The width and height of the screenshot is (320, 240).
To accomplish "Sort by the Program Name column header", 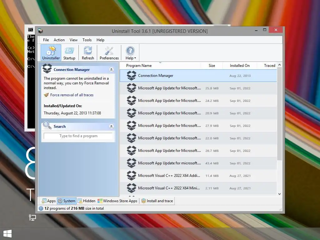I will [160, 66].
